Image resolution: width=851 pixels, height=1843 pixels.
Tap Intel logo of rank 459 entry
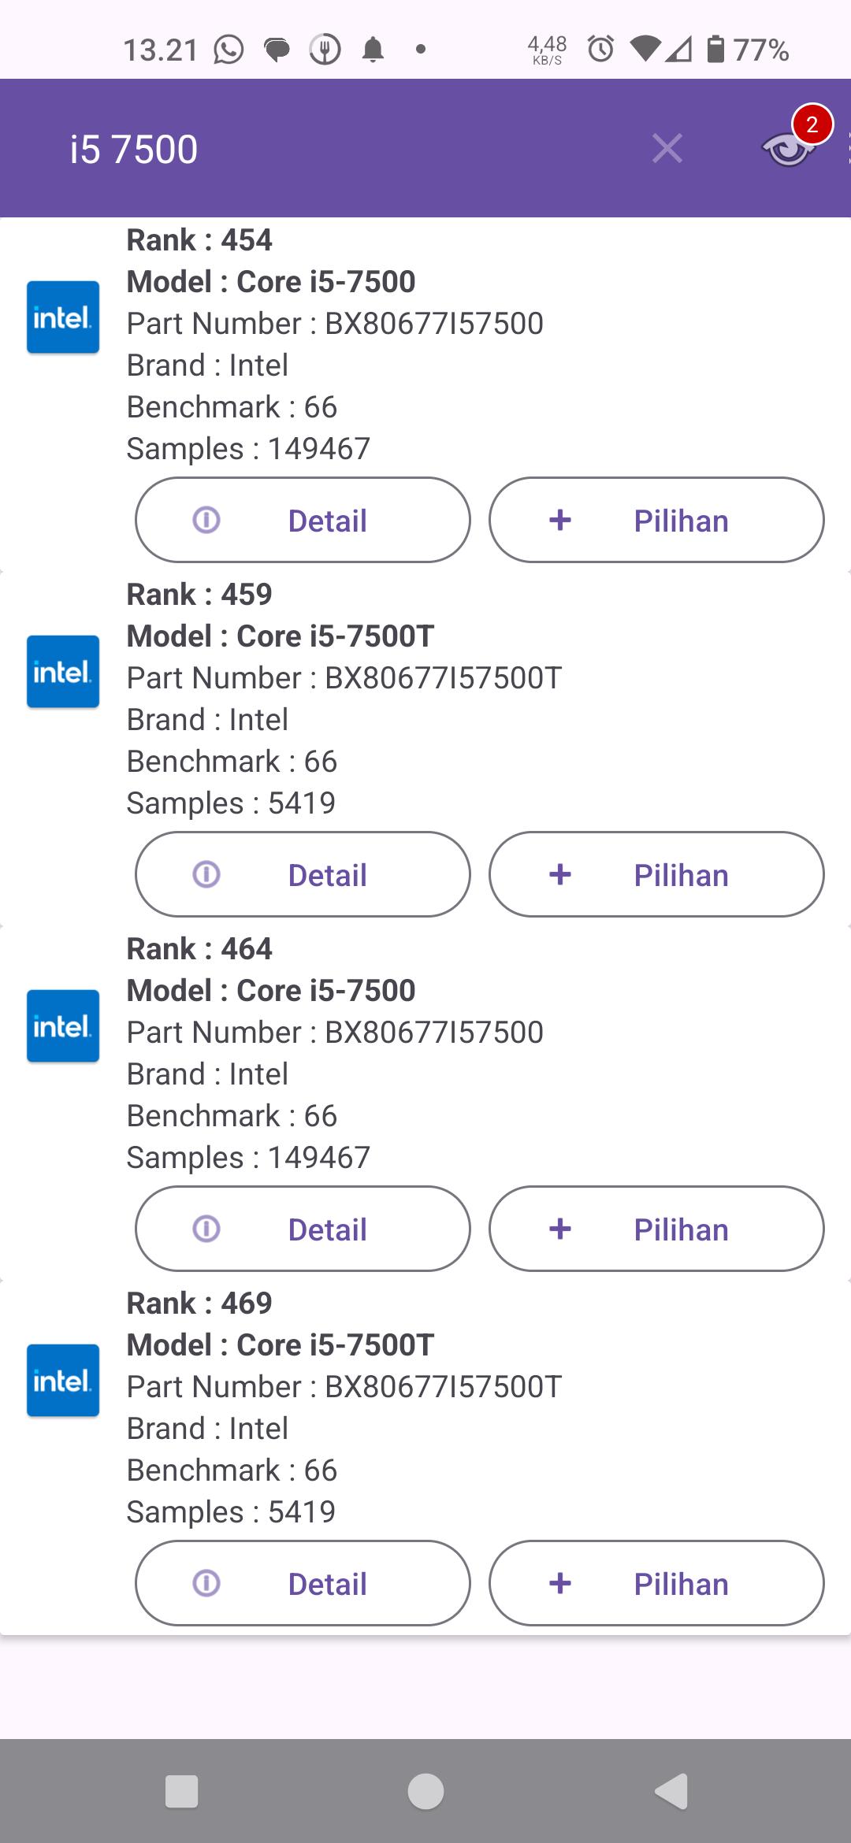63,672
